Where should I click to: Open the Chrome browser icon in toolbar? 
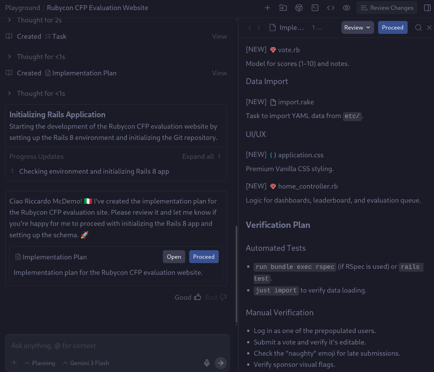[x=299, y=8]
